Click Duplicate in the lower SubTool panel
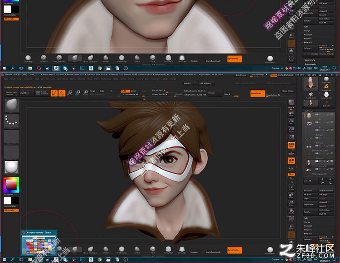This screenshot has width=340, height=263. [311, 204]
